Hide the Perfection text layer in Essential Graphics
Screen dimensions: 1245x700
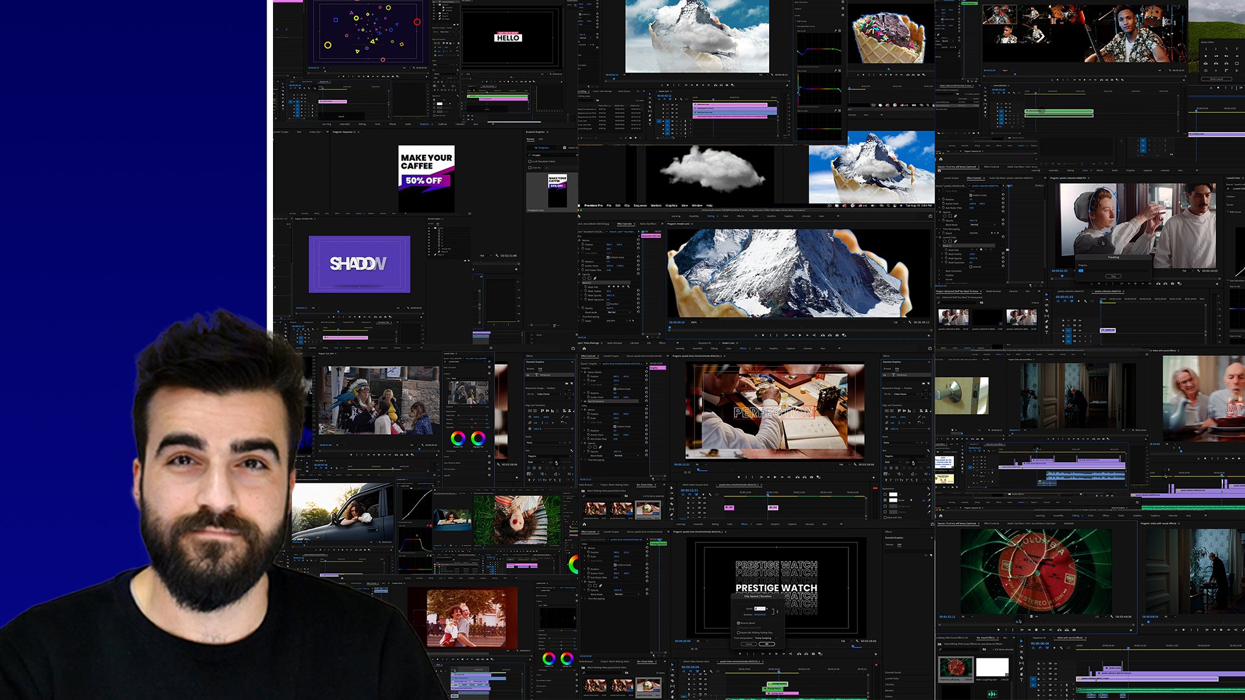[884, 375]
